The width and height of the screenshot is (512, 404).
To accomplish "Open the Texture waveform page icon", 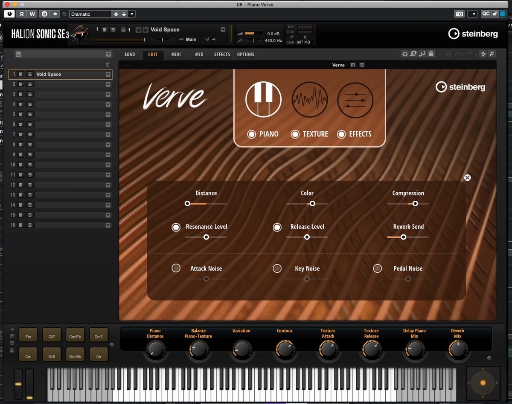I will 310,100.
